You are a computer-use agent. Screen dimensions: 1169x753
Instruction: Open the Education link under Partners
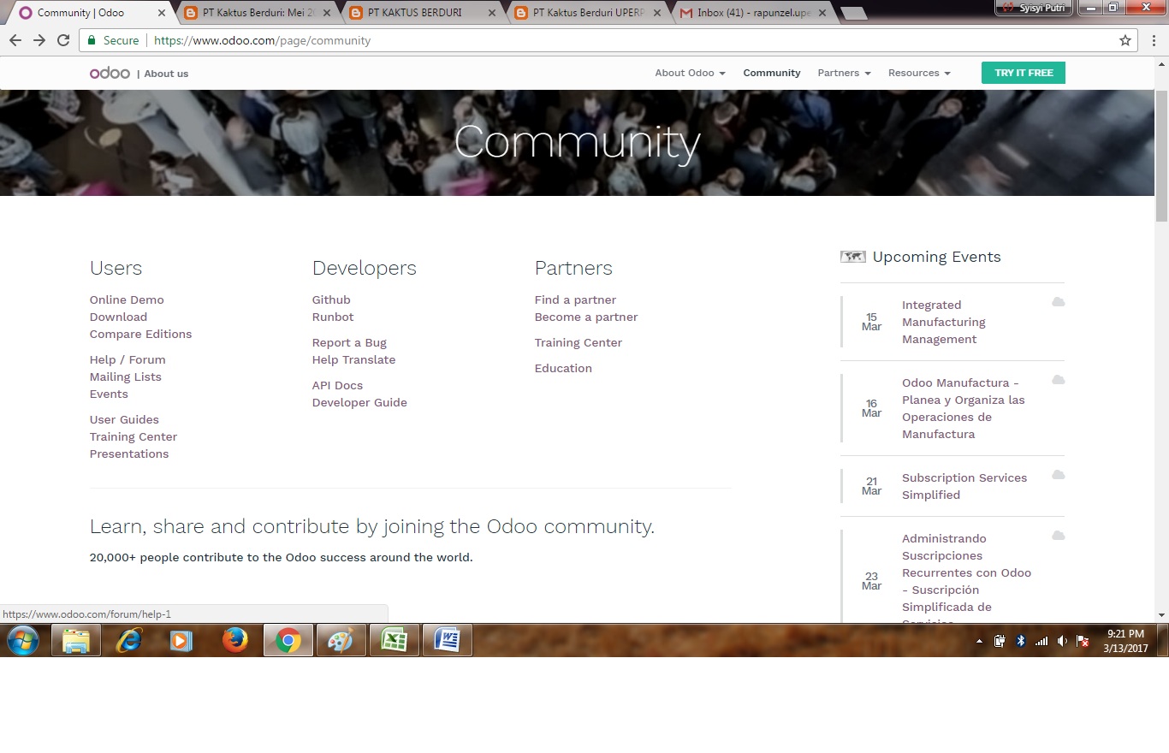click(563, 368)
